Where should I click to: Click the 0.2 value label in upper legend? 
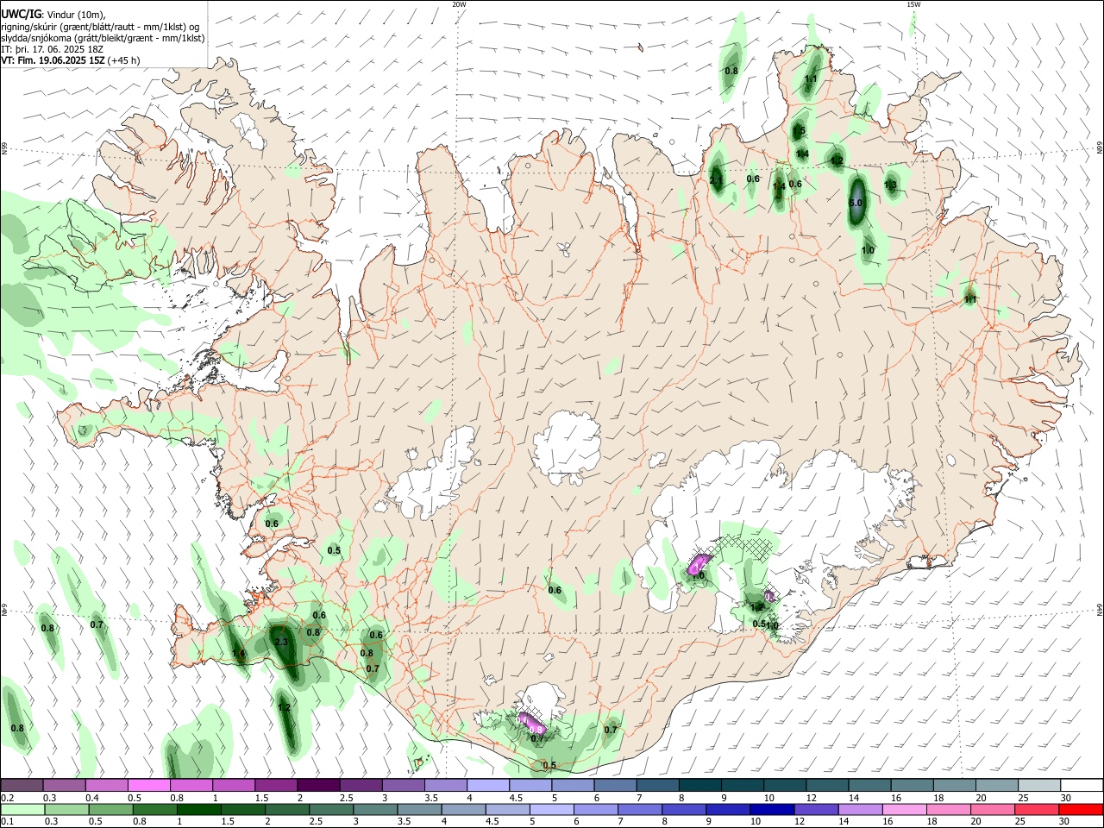tap(7, 798)
